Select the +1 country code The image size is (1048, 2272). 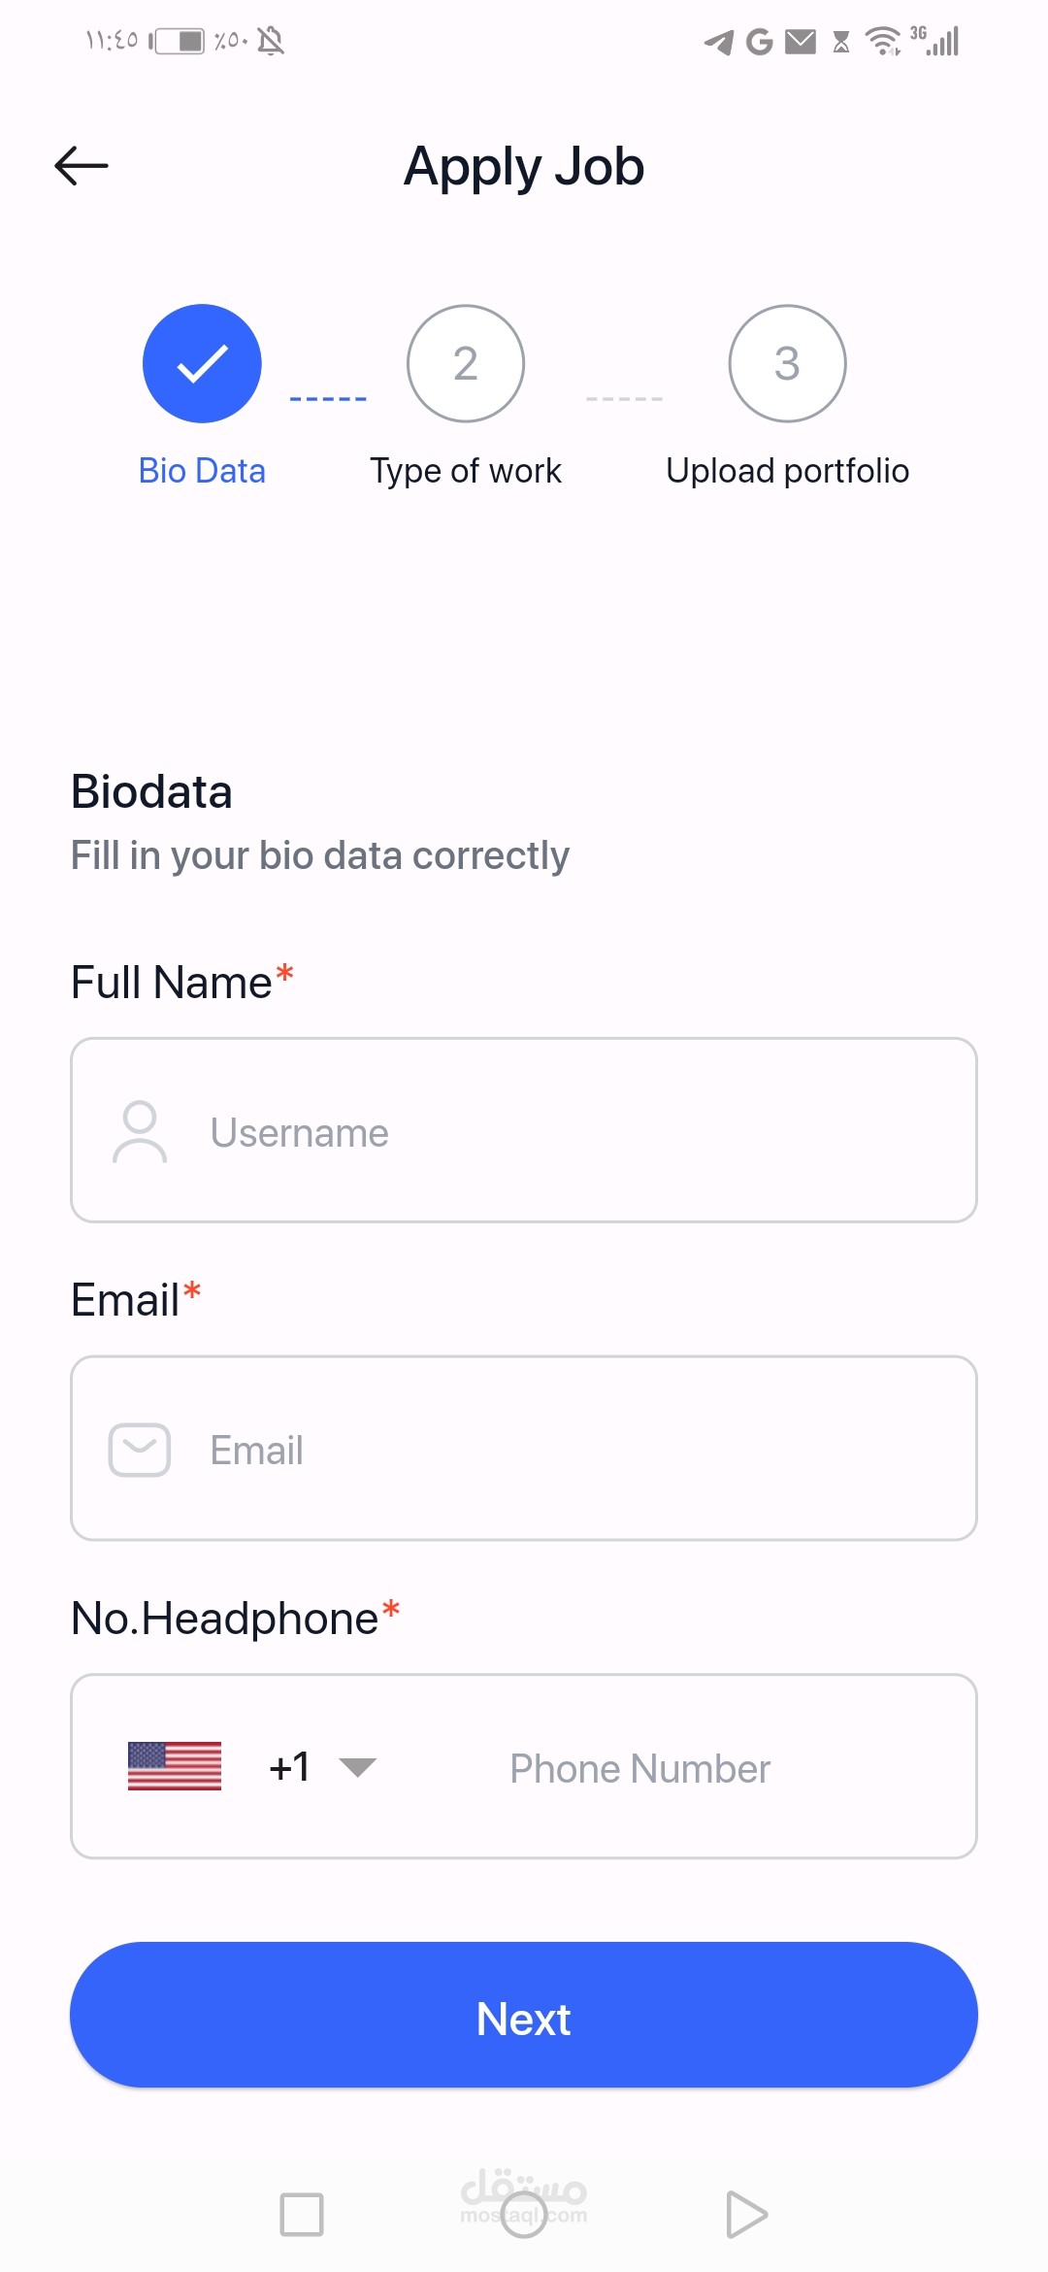coord(290,1767)
